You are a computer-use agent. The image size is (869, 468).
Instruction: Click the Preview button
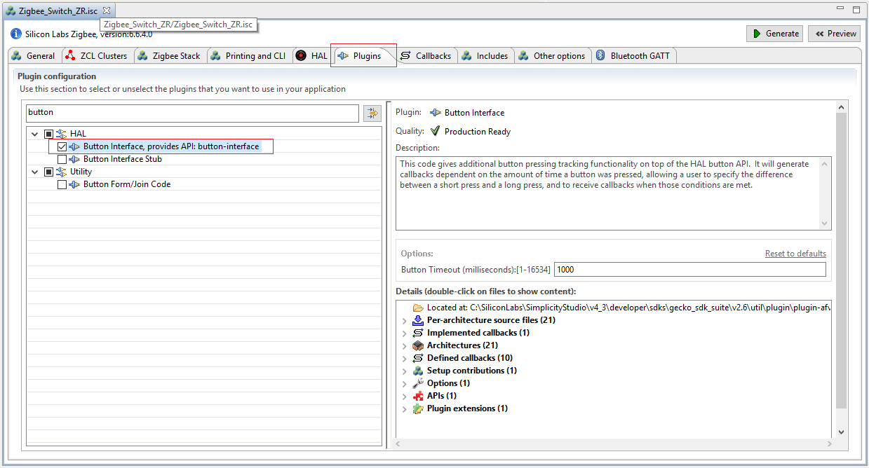(x=835, y=34)
